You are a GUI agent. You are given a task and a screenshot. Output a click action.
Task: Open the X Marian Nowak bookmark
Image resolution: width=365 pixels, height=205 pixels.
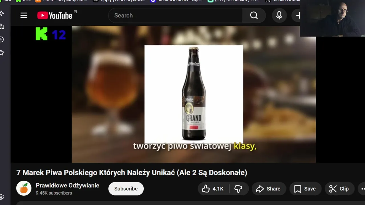[282, 1]
